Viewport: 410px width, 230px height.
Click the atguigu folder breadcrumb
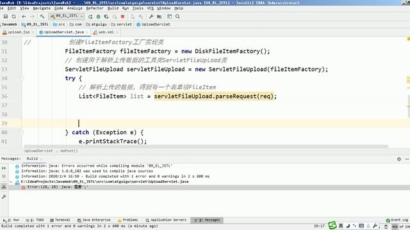(97, 24)
